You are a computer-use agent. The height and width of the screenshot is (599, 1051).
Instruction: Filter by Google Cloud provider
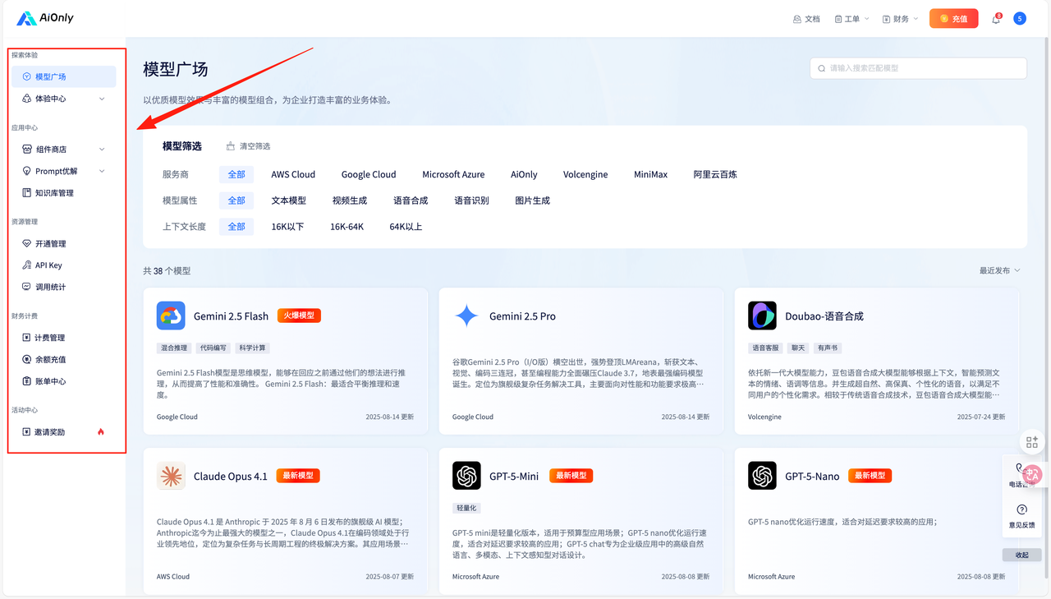point(369,174)
